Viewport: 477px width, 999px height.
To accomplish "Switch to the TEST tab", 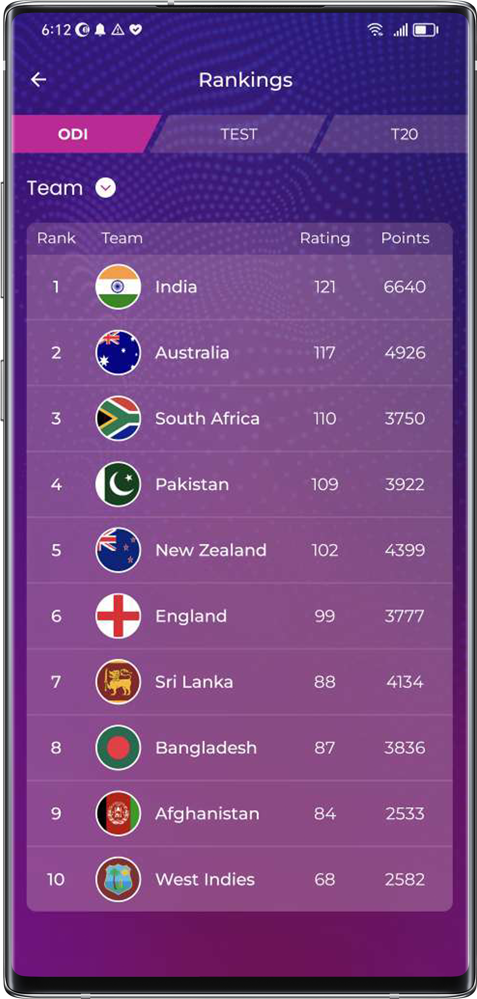I will pos(239,134).
